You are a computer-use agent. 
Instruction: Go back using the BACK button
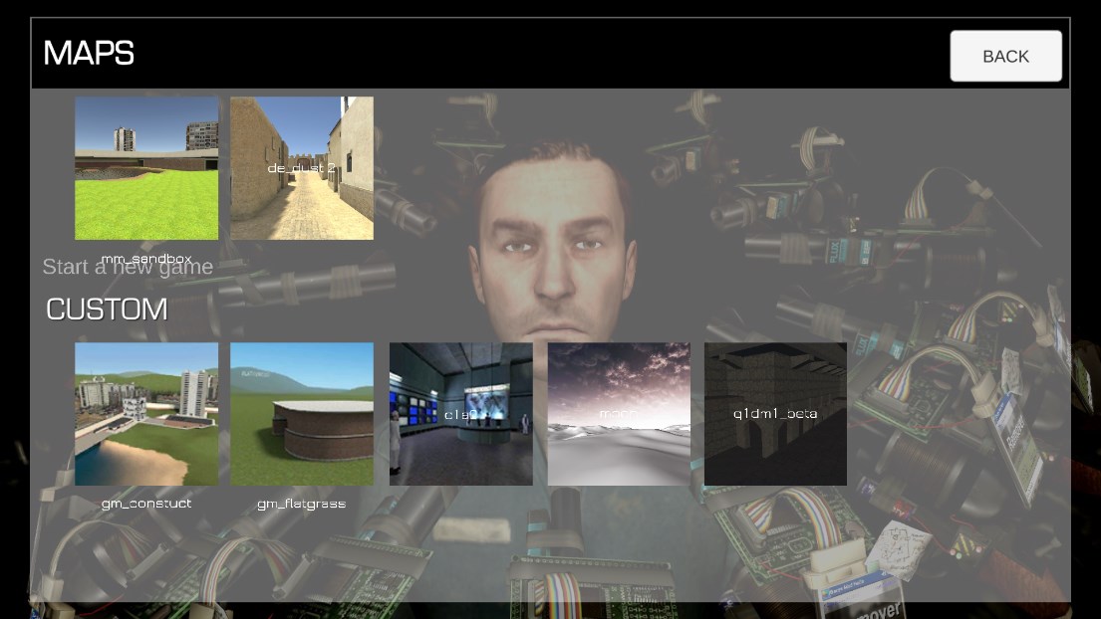point(1005,56)
